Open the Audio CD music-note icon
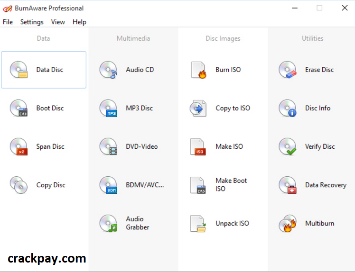 (x=109, y=70)
